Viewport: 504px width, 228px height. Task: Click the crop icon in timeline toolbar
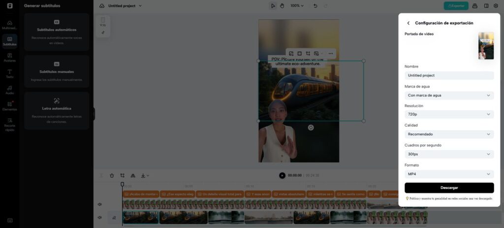122,175
